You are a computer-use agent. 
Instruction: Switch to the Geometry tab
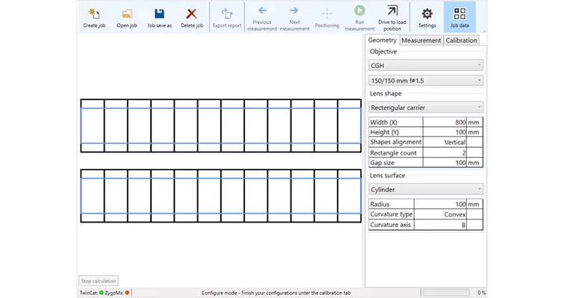click(x=382, y=40)
